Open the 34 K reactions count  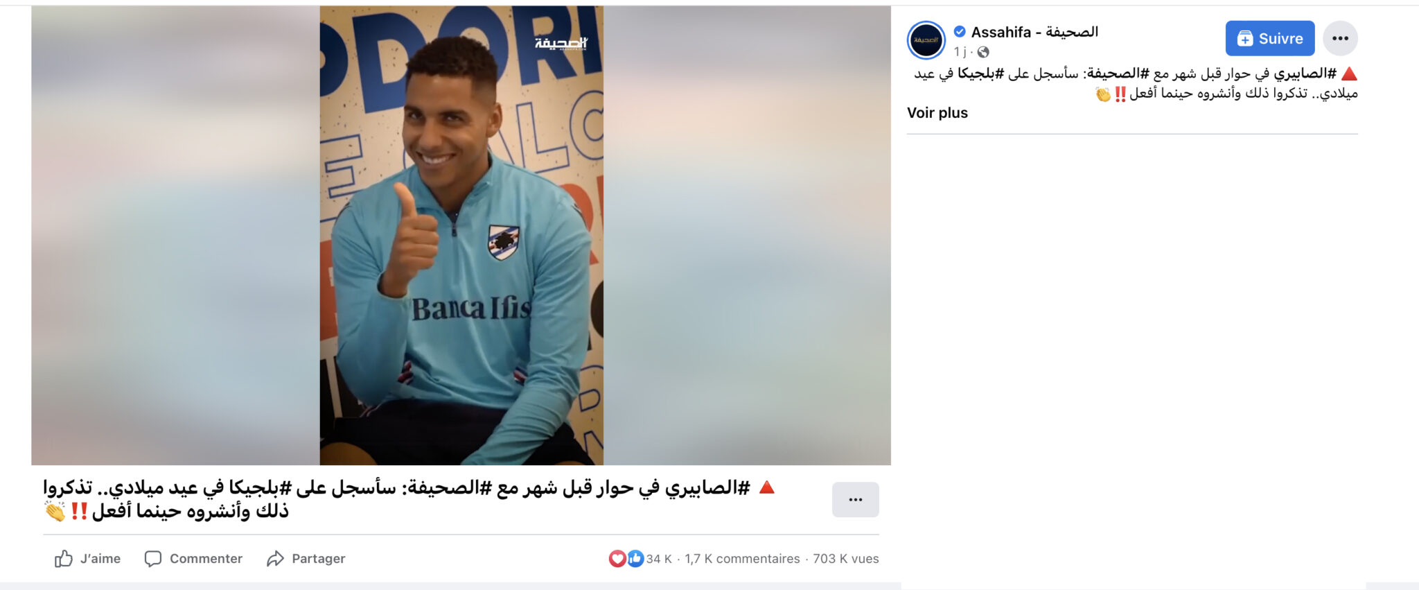659,559
